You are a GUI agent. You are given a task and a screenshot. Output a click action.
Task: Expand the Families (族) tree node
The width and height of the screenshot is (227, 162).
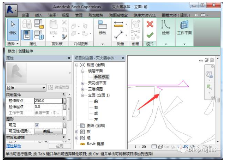click(x=77, y=132)
